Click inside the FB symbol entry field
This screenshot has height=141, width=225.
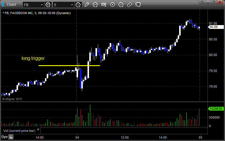click(32, 5)
